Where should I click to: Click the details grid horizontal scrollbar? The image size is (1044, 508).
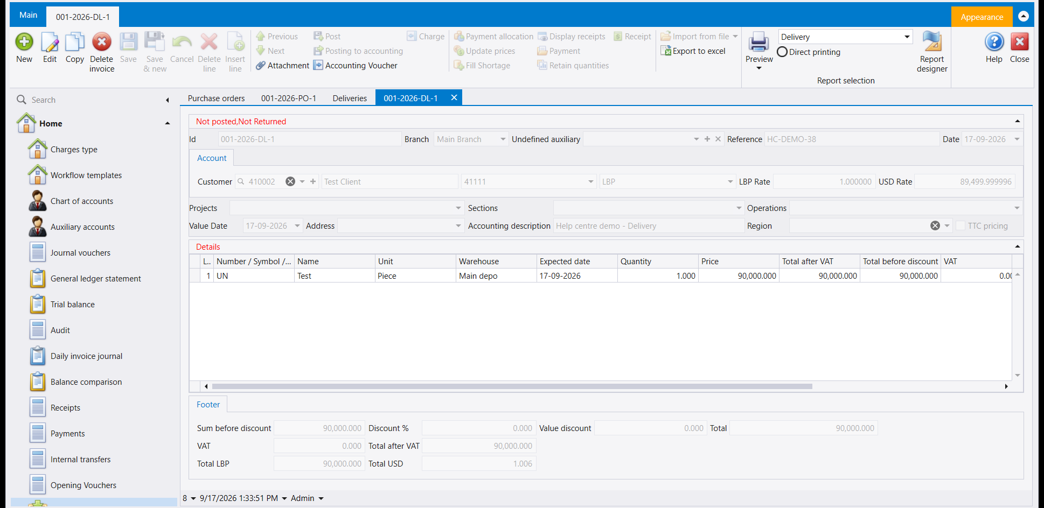[x=512, y=386]
